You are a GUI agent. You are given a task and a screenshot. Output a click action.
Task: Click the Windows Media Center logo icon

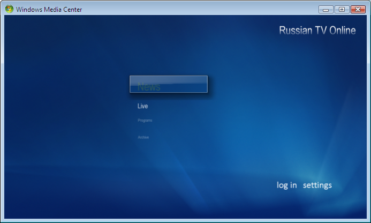point(9,9)
